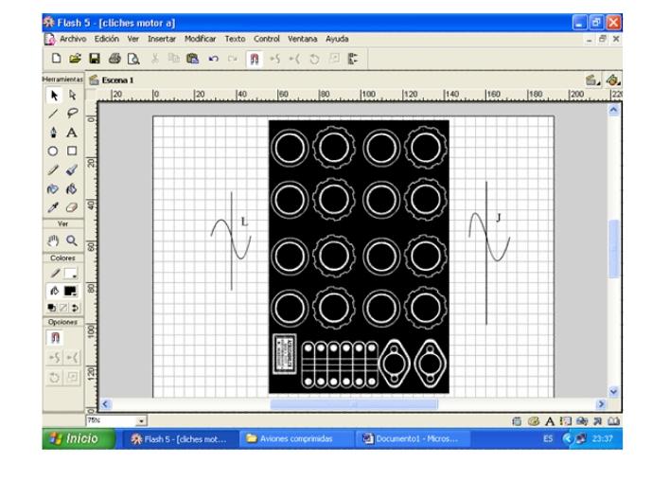Toggle magnet option in Opciones panel

point(54,337)
